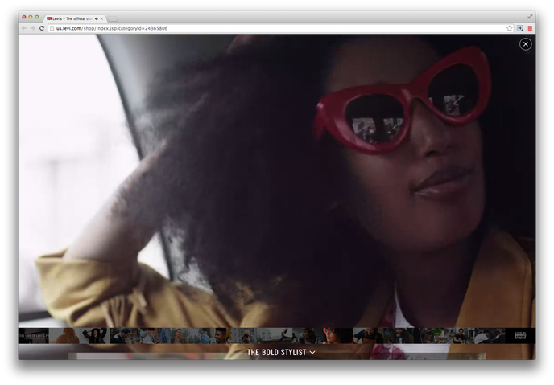This screenshot has height=385, width=554.
Task: Toggle fullscreen with the window's corner arrows
Action: pyautogui.click(x=530, y=16)
